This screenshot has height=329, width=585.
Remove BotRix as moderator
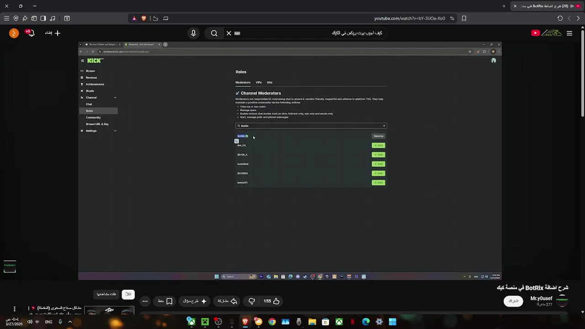(x=378, y=136)
